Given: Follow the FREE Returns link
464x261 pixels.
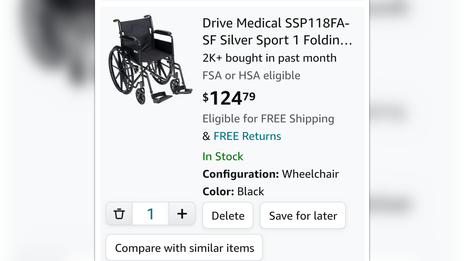Looking at the screenshot, I should 247,136.
